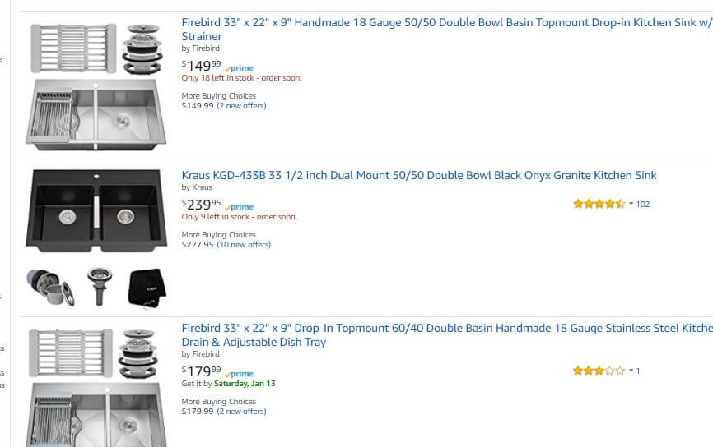
Task: View the 10 new offers for Kraus sink
Action: point(244,245)
